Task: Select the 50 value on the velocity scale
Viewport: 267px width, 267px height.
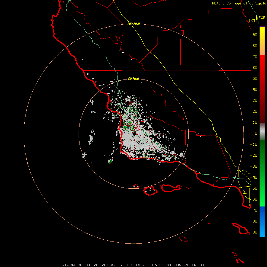Action: (255, 79)
